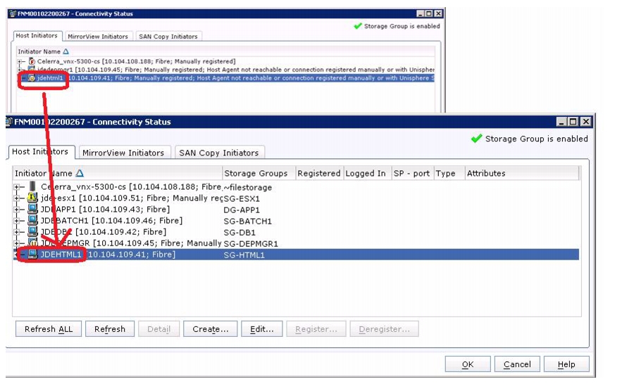Click the Register... button
This screenshot has height=384, width=634.
(x=316, y=329)
